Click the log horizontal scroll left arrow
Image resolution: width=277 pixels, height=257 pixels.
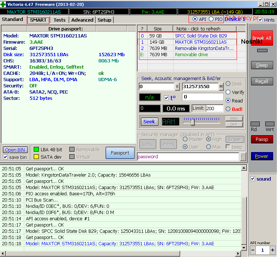tap(3, 253)
